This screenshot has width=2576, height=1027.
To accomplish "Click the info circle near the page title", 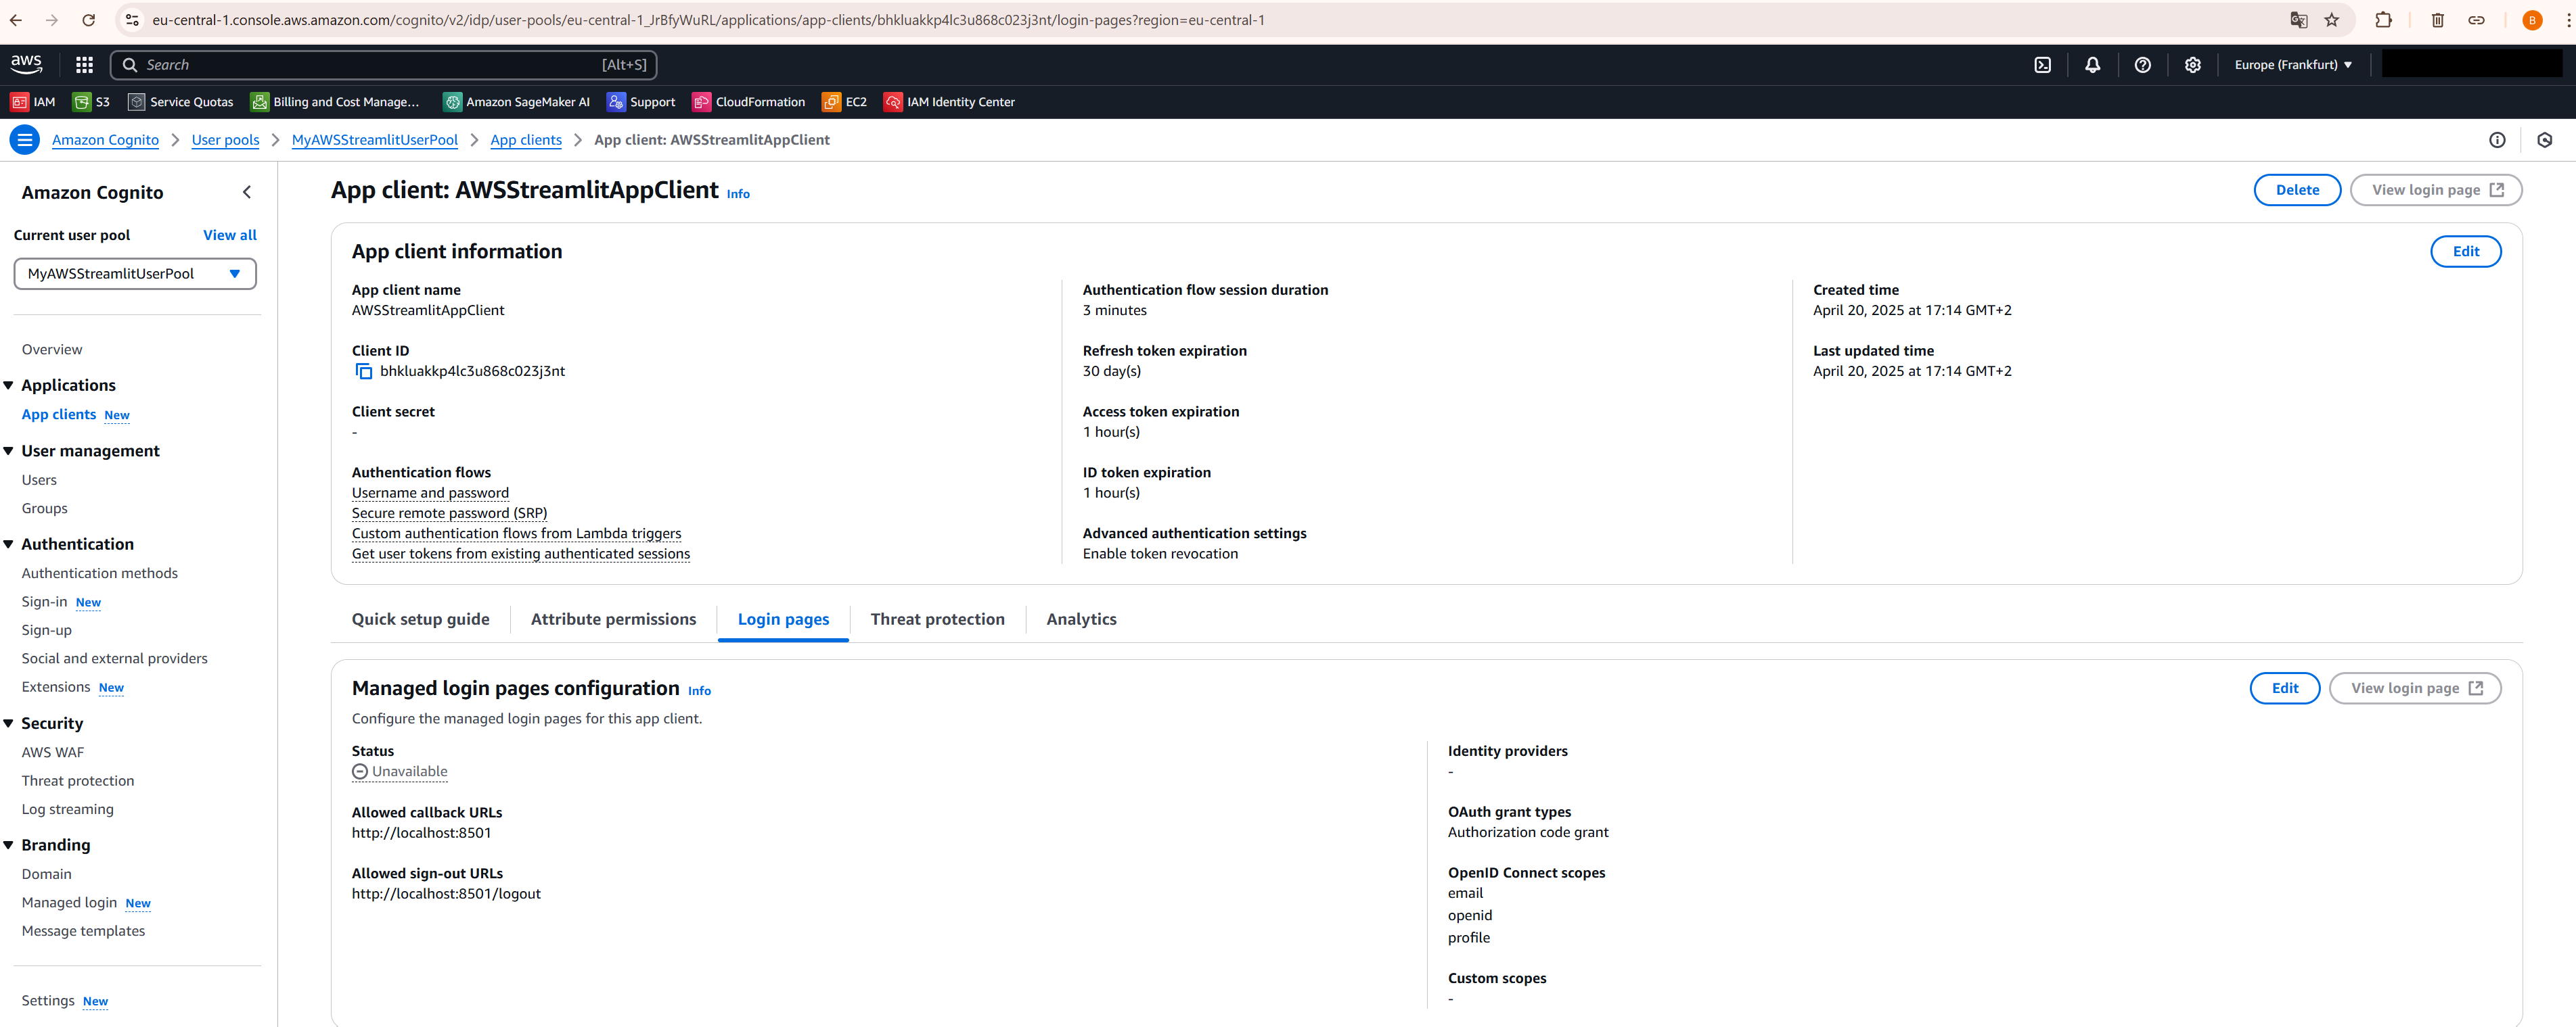I will pyautogui.click(x=2497, y=140).
